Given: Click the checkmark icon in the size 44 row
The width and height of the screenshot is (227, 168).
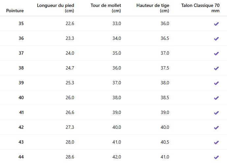Looking at the screenshot, I should [x=216, y=157].
